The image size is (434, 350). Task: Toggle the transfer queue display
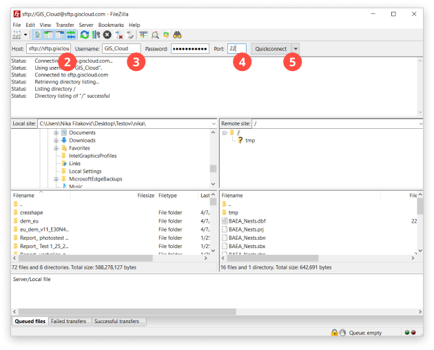click(x=71, y=35)
